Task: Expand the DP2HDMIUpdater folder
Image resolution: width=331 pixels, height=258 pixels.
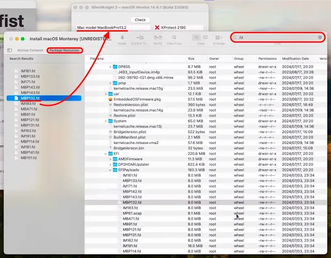Action: (110, 165)
